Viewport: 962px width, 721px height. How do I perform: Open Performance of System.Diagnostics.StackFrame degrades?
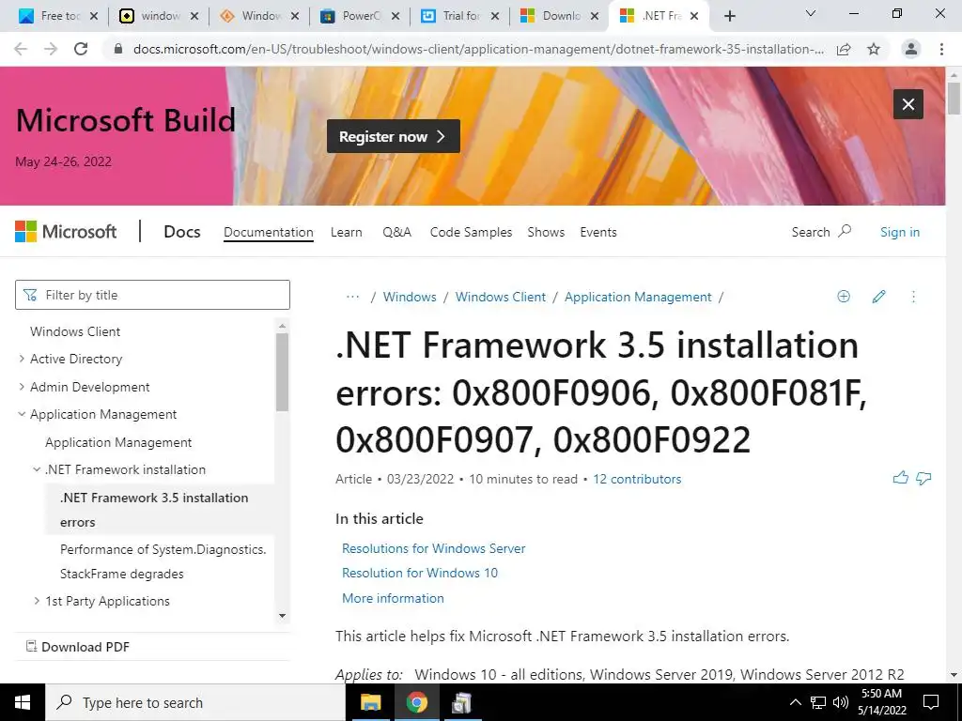163,561
